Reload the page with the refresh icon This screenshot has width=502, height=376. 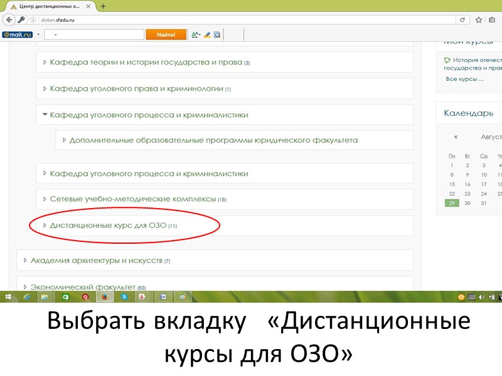462,20
